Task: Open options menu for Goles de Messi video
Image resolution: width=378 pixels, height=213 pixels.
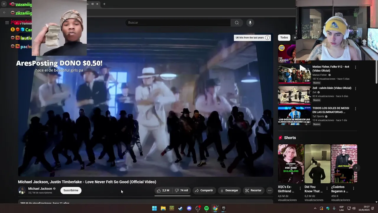Action: click(x=356, y=109)
